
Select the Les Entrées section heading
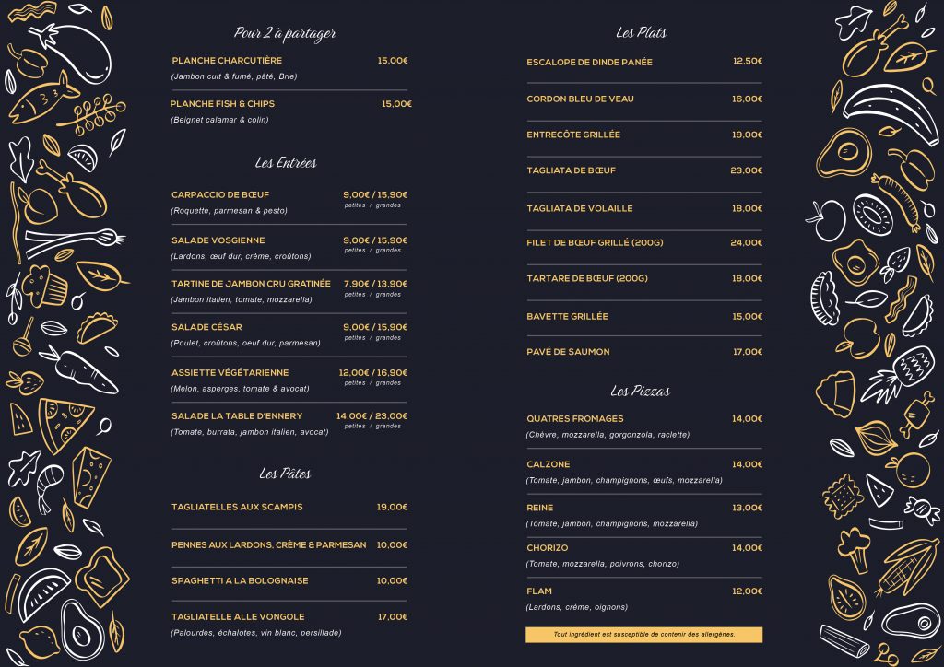pyautogui.click(x=286, y=163)
